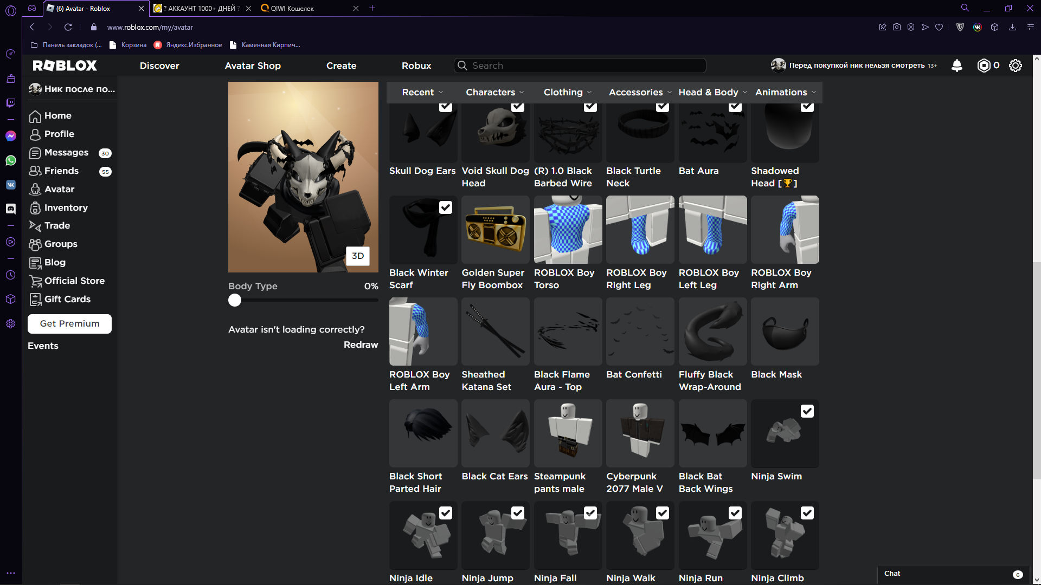Uncheck the Ninja Jump animation

(518, 513)
